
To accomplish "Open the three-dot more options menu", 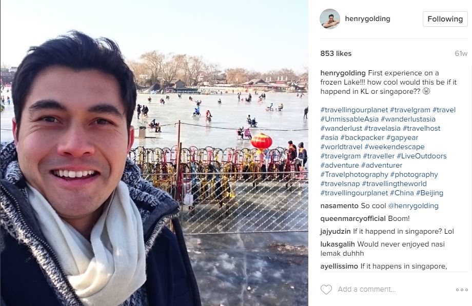I will click(462, 290).
